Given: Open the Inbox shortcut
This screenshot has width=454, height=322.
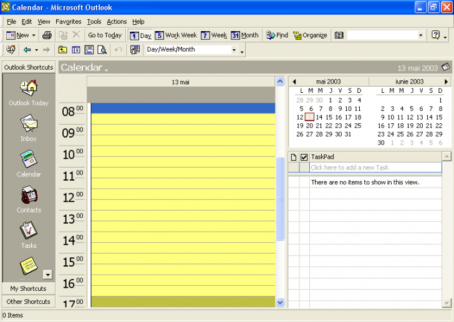Looking at the screenshot, I should pos(29,128).
